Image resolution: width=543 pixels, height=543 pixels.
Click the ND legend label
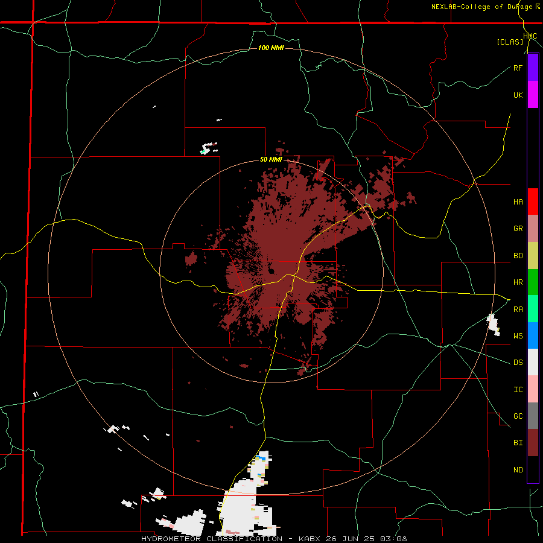click(x=518, y=469)
